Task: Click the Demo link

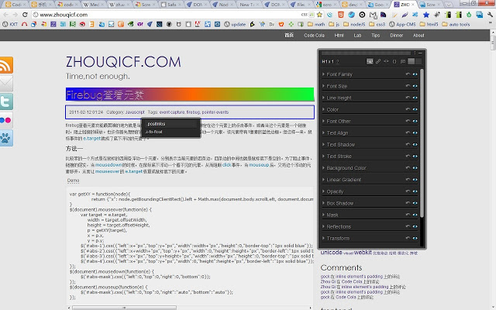Action: pos(74,181)
